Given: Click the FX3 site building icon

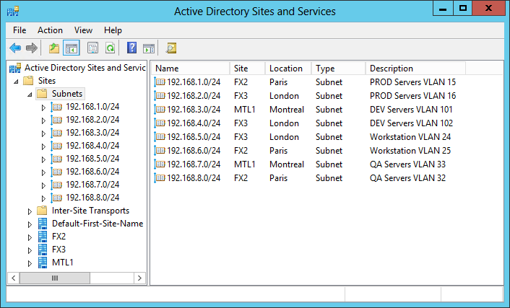Looking at the screenshot, I should pyautogui.click(x=43, y=250).
